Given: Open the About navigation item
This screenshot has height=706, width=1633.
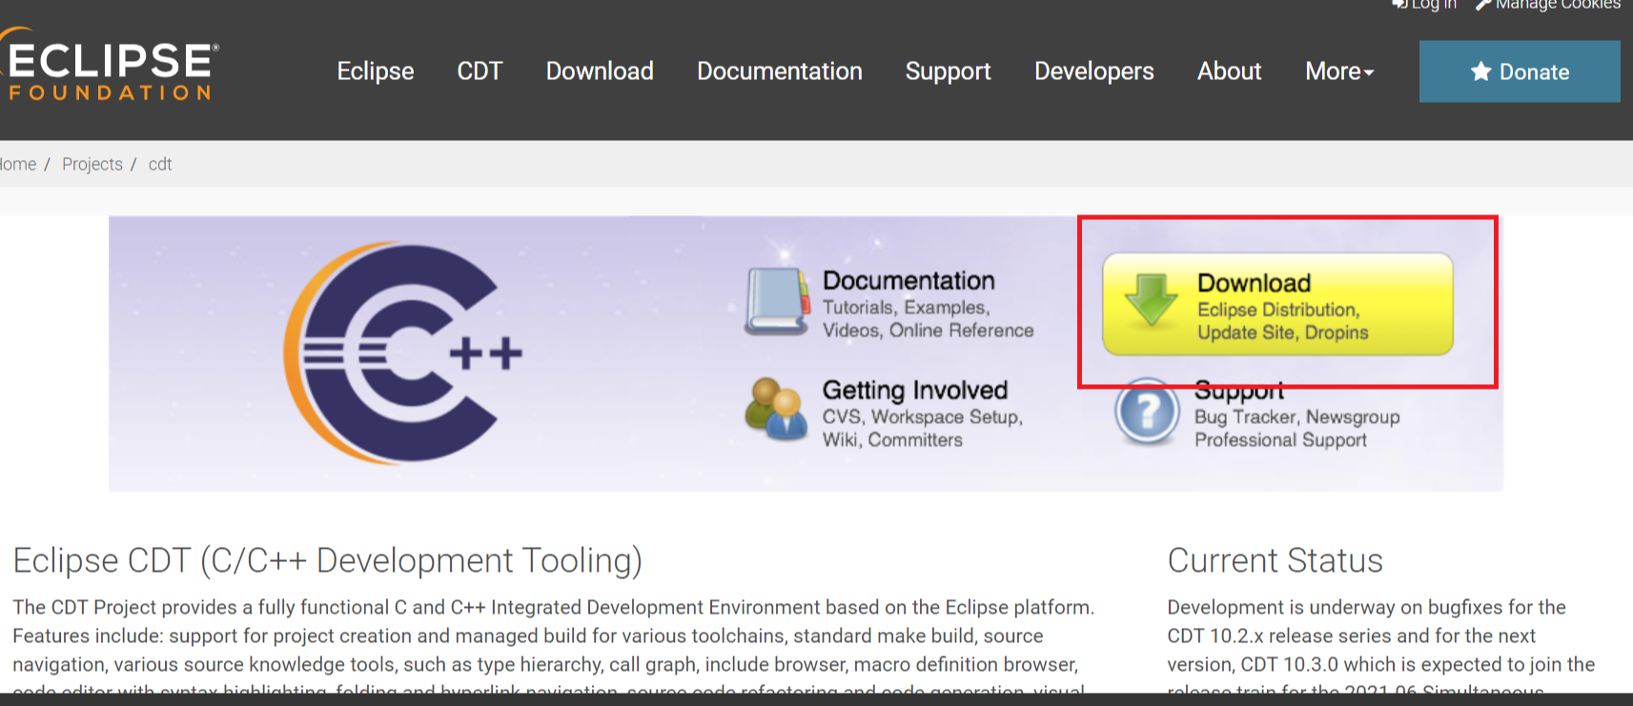Looking at the screenshot, I should pyautogui.click(x=1230, y=71).
